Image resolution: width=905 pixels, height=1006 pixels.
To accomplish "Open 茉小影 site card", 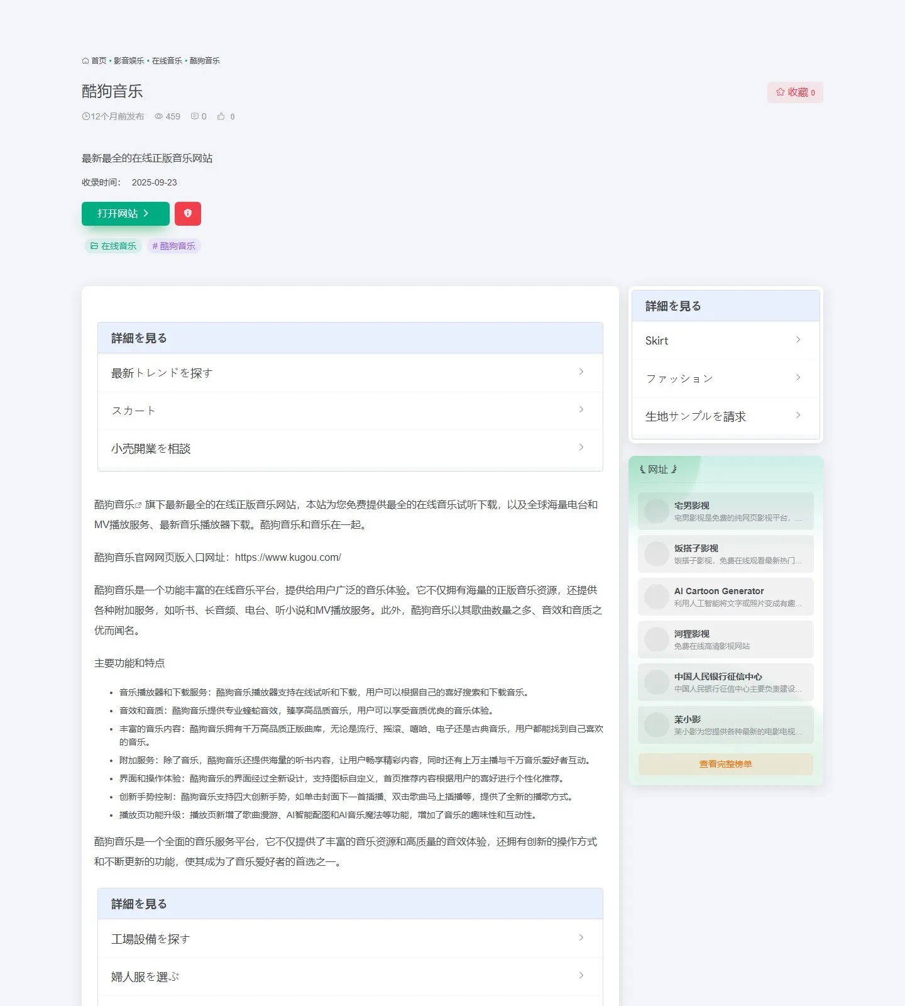I will [726, 725].
